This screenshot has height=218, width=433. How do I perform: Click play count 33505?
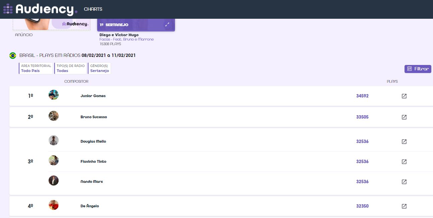coord(362,117)
